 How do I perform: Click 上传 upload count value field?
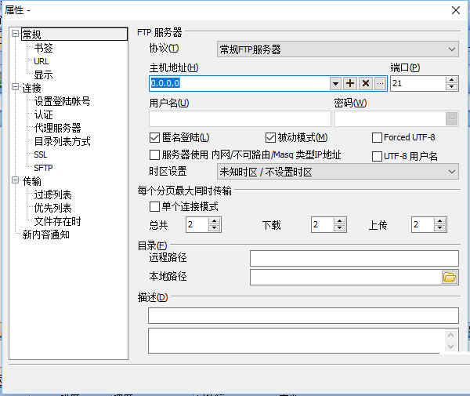pyautogui.click(x=423, y=225)
